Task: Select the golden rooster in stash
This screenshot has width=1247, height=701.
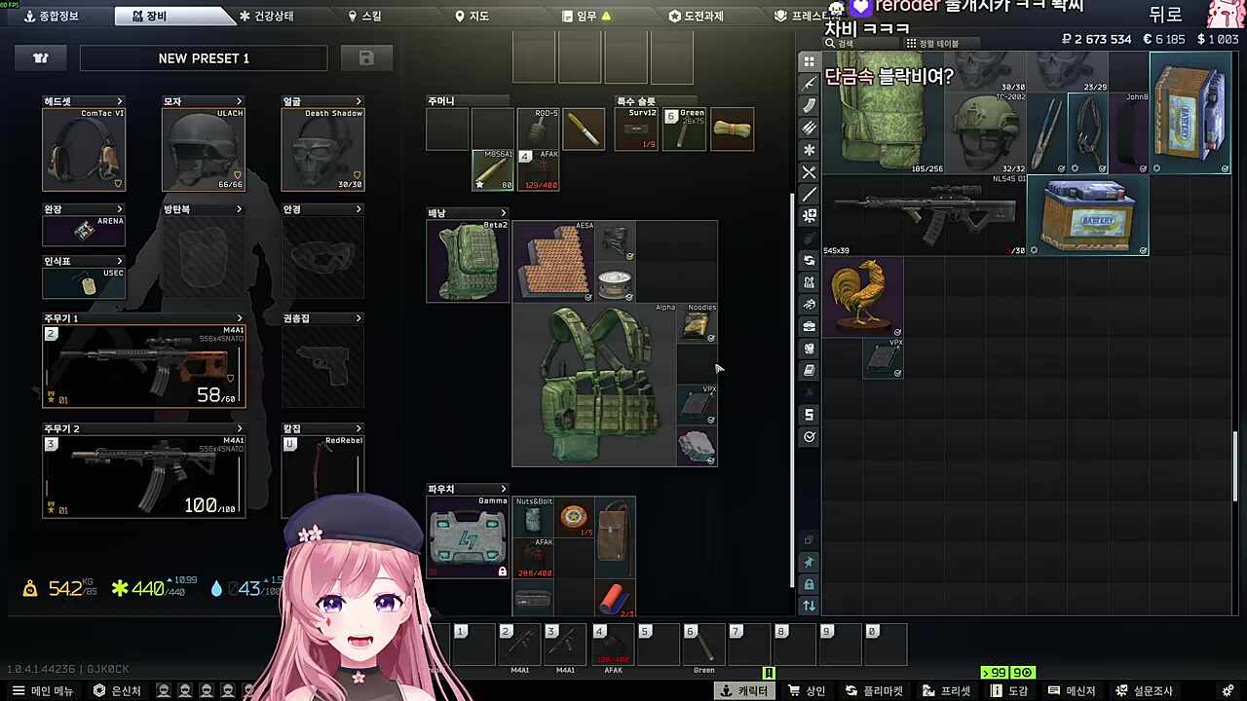Action: pos(863,297)
